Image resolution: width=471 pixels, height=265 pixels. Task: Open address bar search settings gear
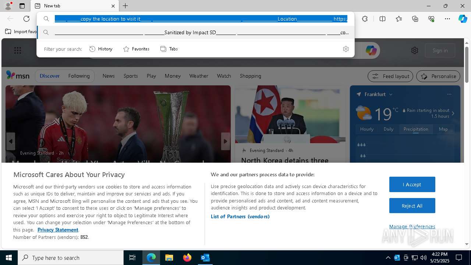coord(346,49)
